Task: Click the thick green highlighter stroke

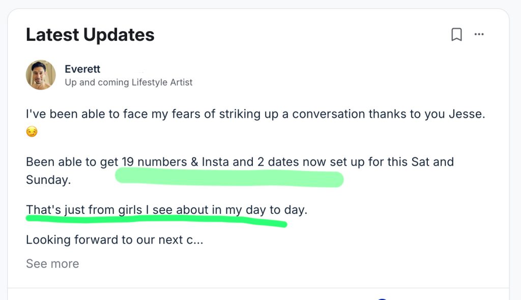Action: 229,178
